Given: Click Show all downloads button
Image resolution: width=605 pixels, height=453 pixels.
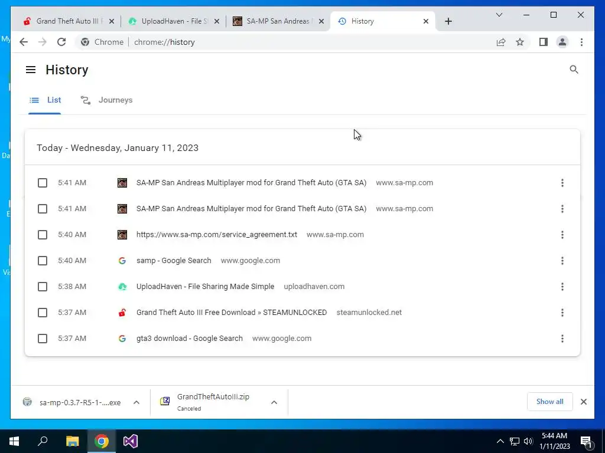Looking at the screenshot, I should coord(549,402).
